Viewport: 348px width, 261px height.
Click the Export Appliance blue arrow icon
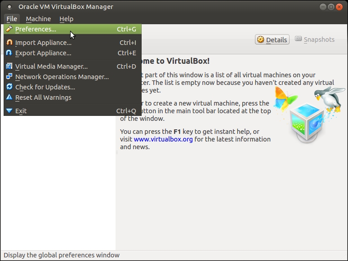(x=9, y=53)
